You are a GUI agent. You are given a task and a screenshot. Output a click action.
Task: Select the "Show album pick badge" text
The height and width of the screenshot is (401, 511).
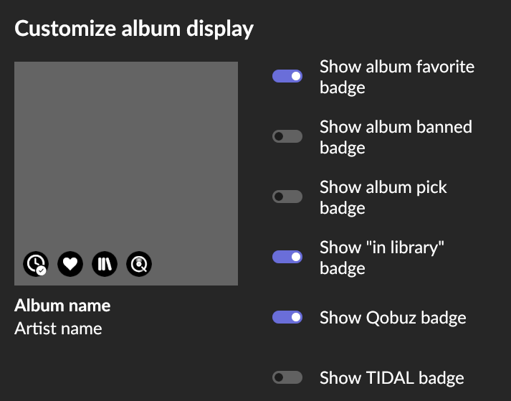point(383,197)
